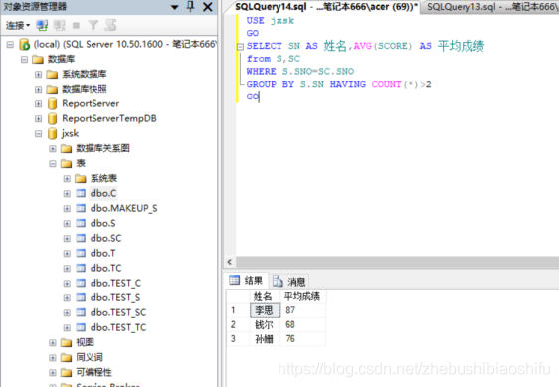Select the ReportServerTempDB database icon
This screenshot has height=387, width=559.
pyautogui.click(x=52, y=118)
